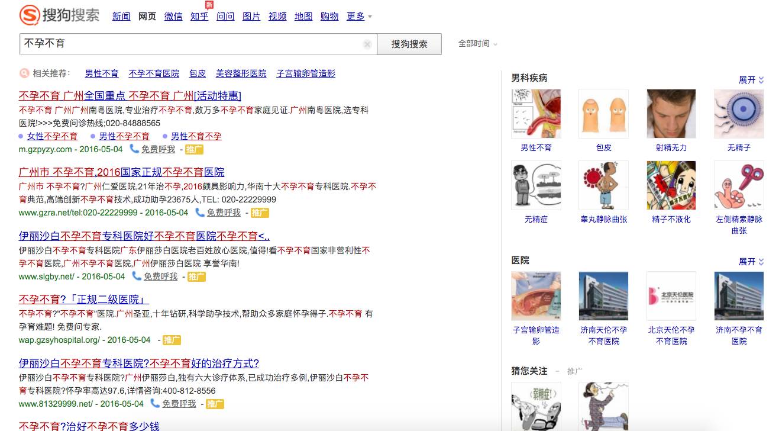Screen dimensions: 779x431
Task: Open sublink 男性不育不孕
Action: [196, 136]
